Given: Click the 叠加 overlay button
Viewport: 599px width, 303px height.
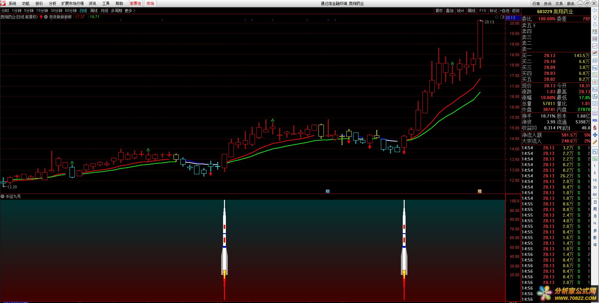Looking at the screenshot, I should pos(450,11).
